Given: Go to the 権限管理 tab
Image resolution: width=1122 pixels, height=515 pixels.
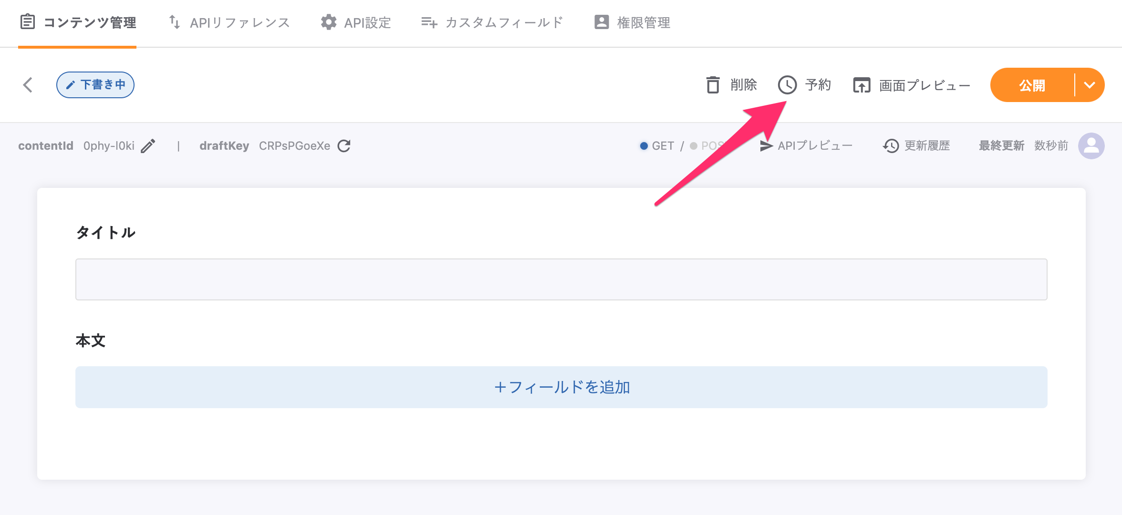Looking at the screenshot, I should 633,23.
